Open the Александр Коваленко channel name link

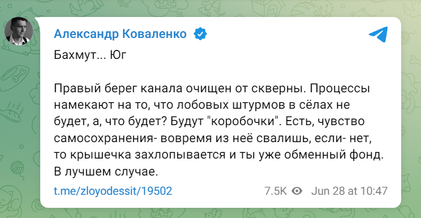coord(120,34)
